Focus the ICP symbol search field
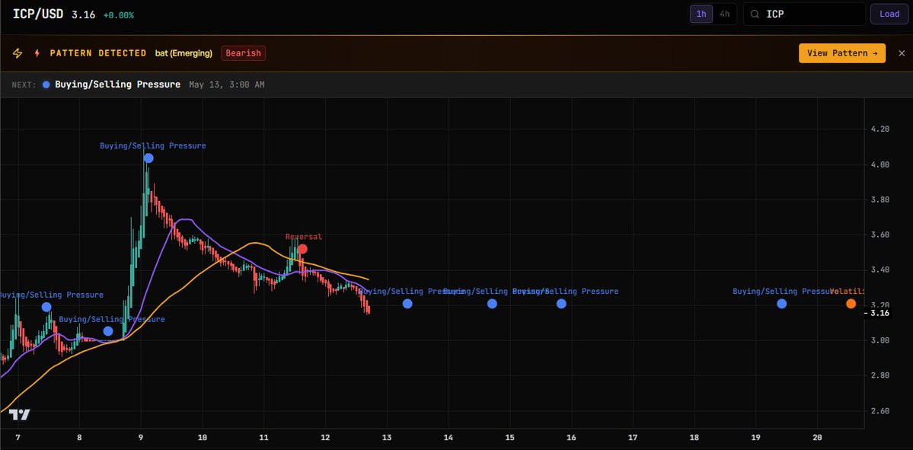Screen dimensions: 913x450 coord(804,14)
